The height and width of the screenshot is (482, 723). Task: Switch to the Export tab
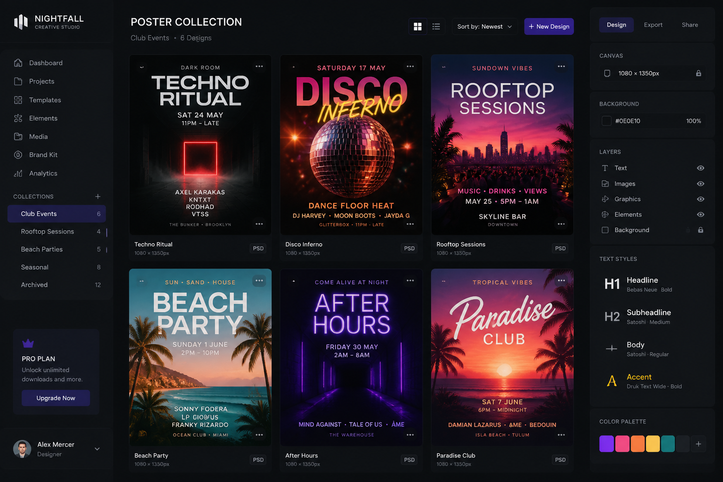point(653,25)
